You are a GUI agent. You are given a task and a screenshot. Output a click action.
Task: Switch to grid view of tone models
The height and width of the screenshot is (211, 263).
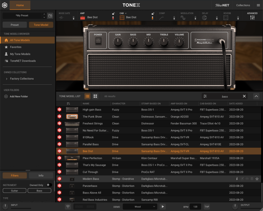point(95,96)
